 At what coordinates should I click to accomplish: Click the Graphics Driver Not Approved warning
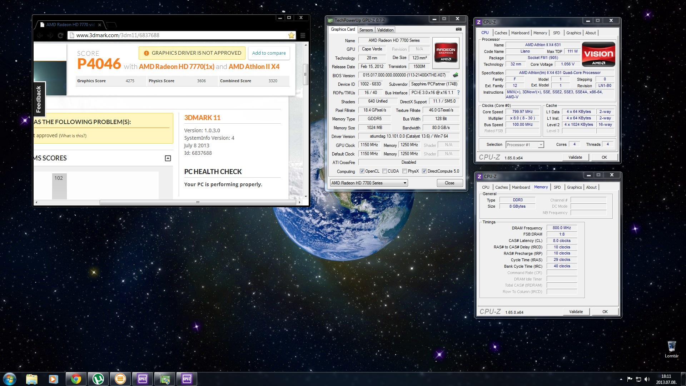click(x=192, y=53)
